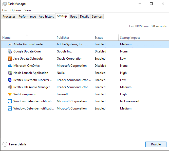
Task: Click the High impact value for Nokia
Action: 123,73
